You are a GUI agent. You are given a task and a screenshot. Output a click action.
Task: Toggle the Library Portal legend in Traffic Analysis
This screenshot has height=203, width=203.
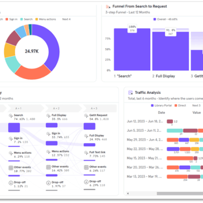[x=161, y=106]
